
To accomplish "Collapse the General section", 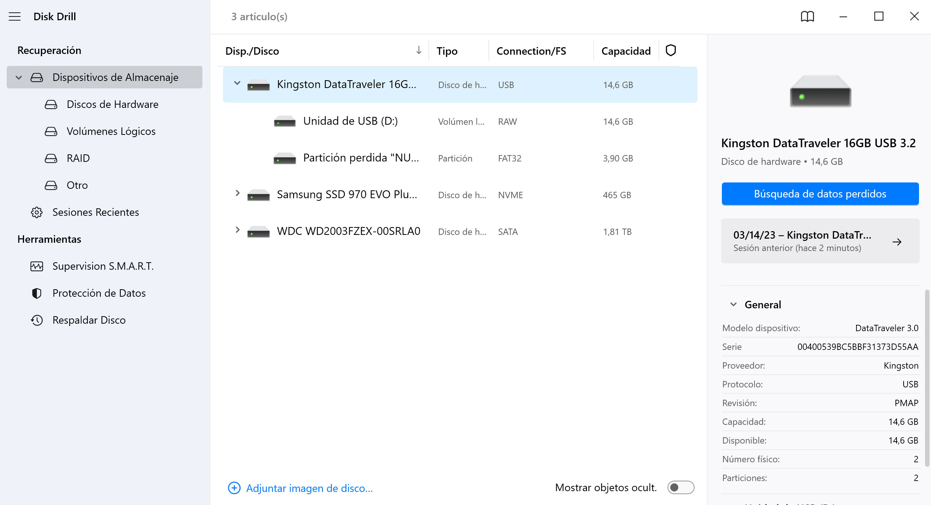I will click(x=733, y=305).
